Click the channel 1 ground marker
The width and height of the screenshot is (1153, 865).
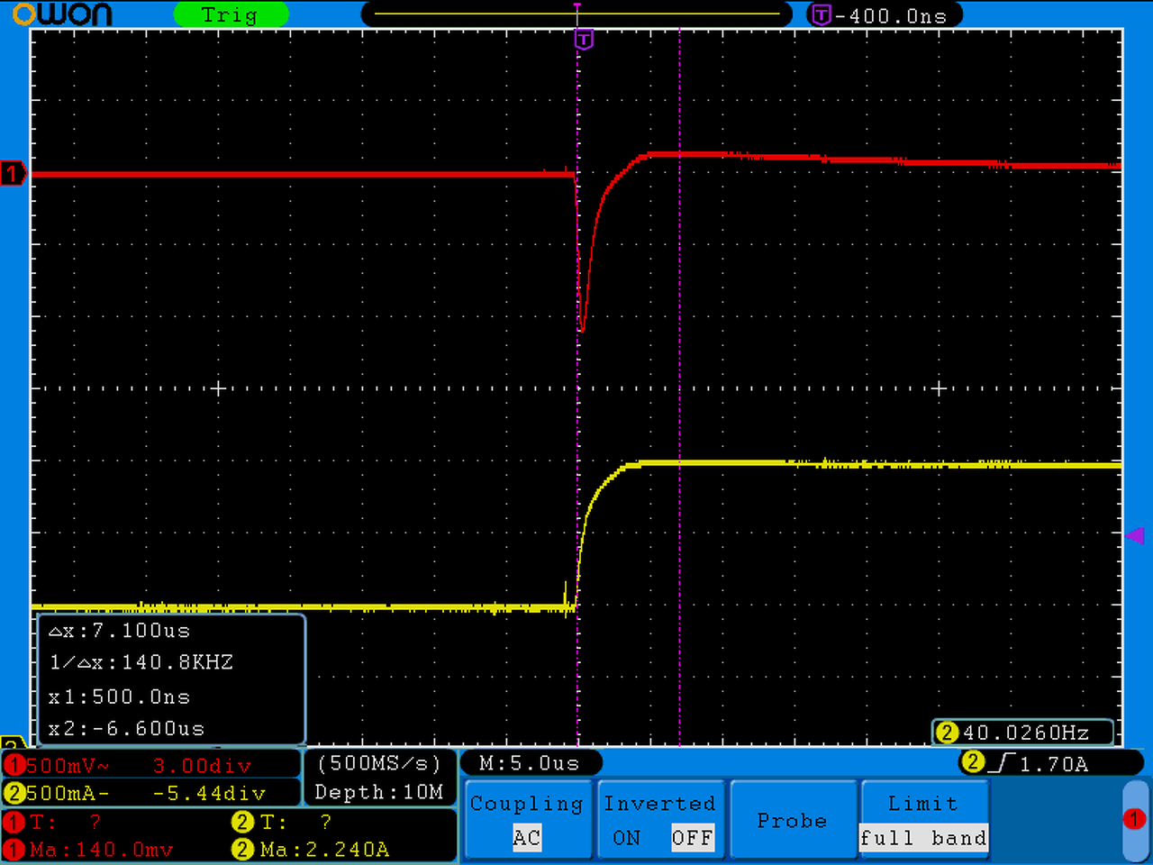[14, 173]
